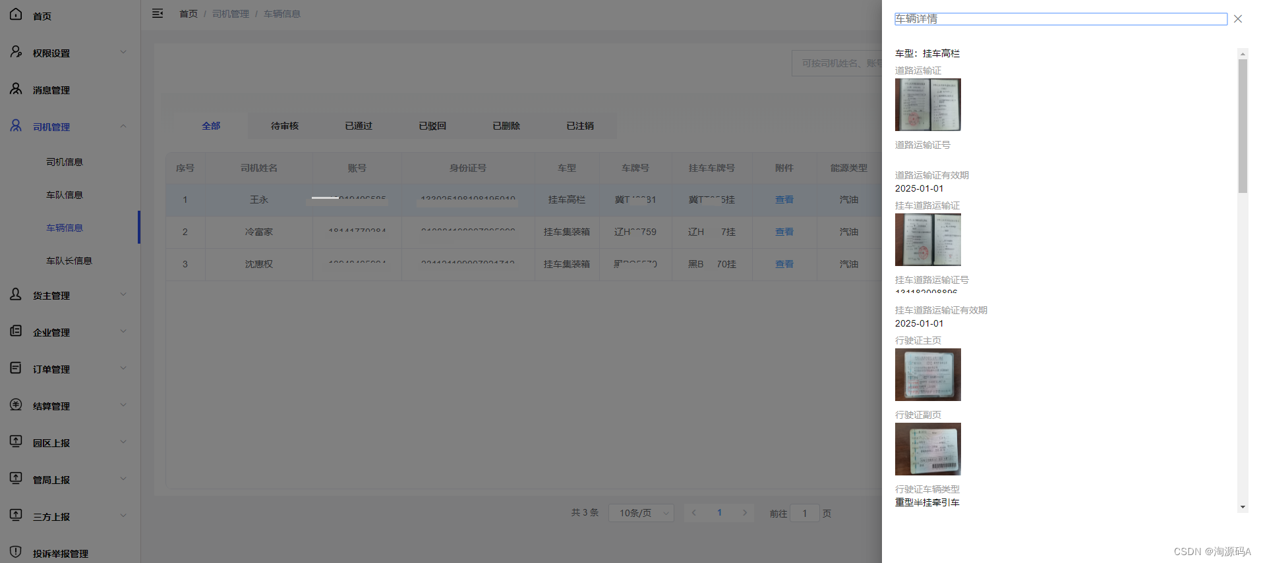This screenshot has width=1261, height=563.
Task: Click the 货主管理 sidebar icon
Action: tap(16, 294)
